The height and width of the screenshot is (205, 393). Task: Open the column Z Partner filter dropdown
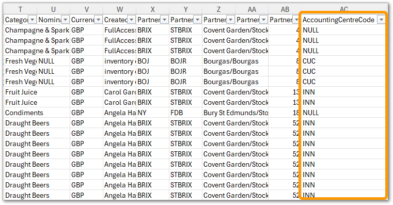click(x=231, y=20)
